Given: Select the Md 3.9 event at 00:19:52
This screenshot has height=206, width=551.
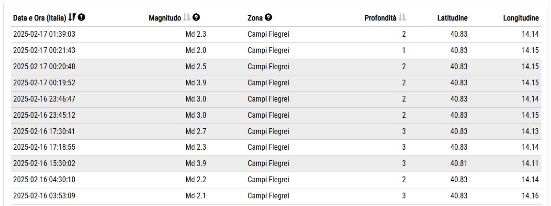Looking at the screenshot, I should point(276,83).
